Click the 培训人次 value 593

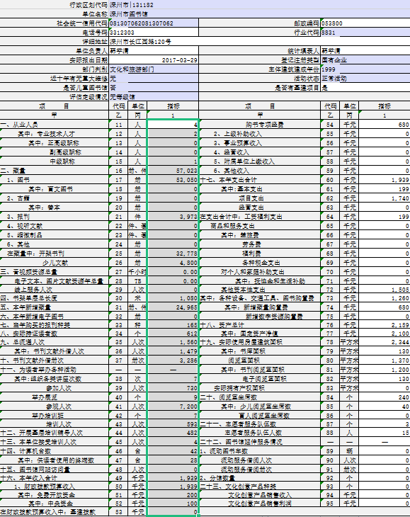tap(173, 424)
